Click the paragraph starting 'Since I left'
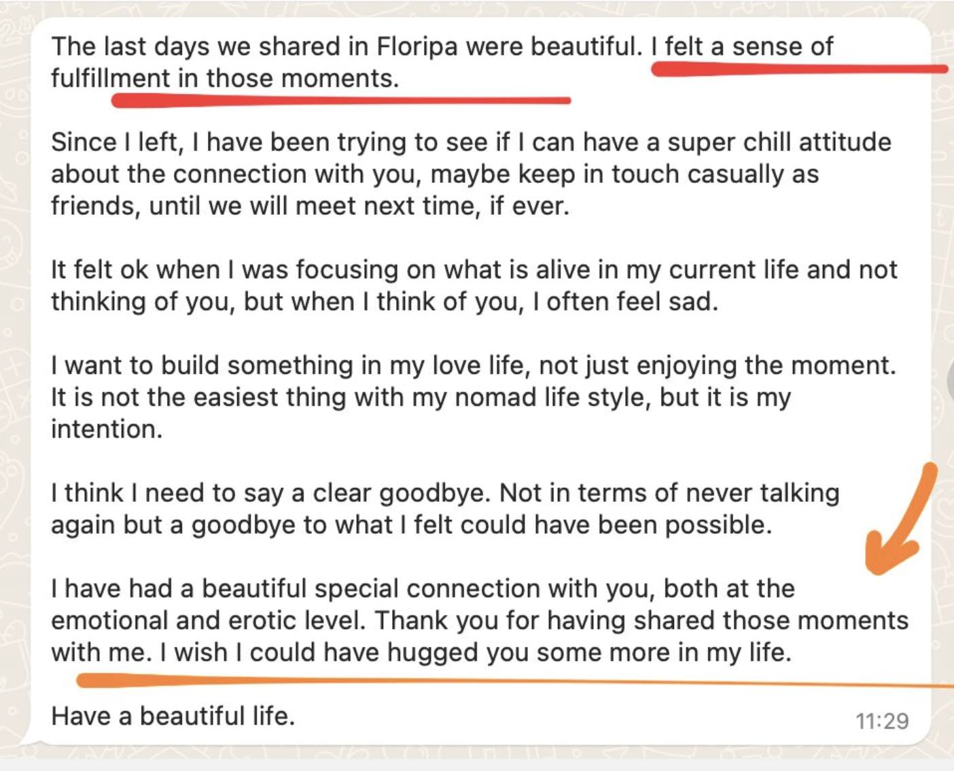Image resolution: width=954 pixels, height=771 pixels. [x=471, y=174]
